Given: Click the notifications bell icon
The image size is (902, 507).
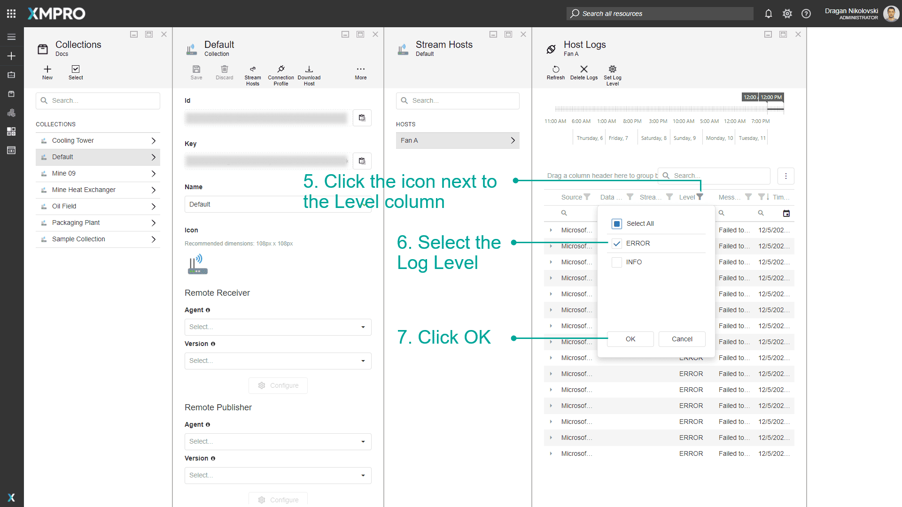Looking at the screenshot, I should (x=769, y=14).
